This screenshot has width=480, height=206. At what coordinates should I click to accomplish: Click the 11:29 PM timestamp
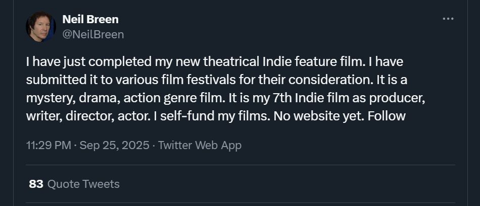point(48,146)
